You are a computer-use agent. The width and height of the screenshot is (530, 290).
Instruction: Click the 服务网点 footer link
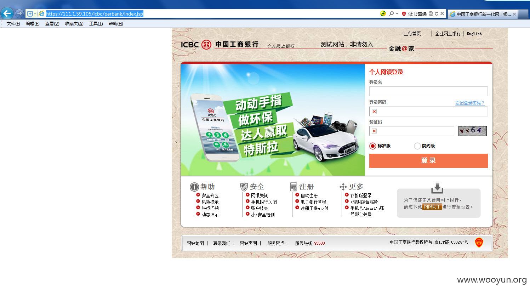[x=276, y=243]
